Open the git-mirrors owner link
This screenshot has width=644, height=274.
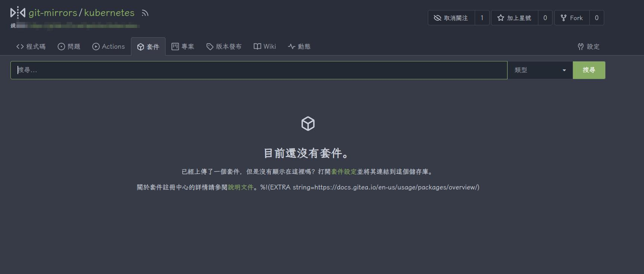53,13
